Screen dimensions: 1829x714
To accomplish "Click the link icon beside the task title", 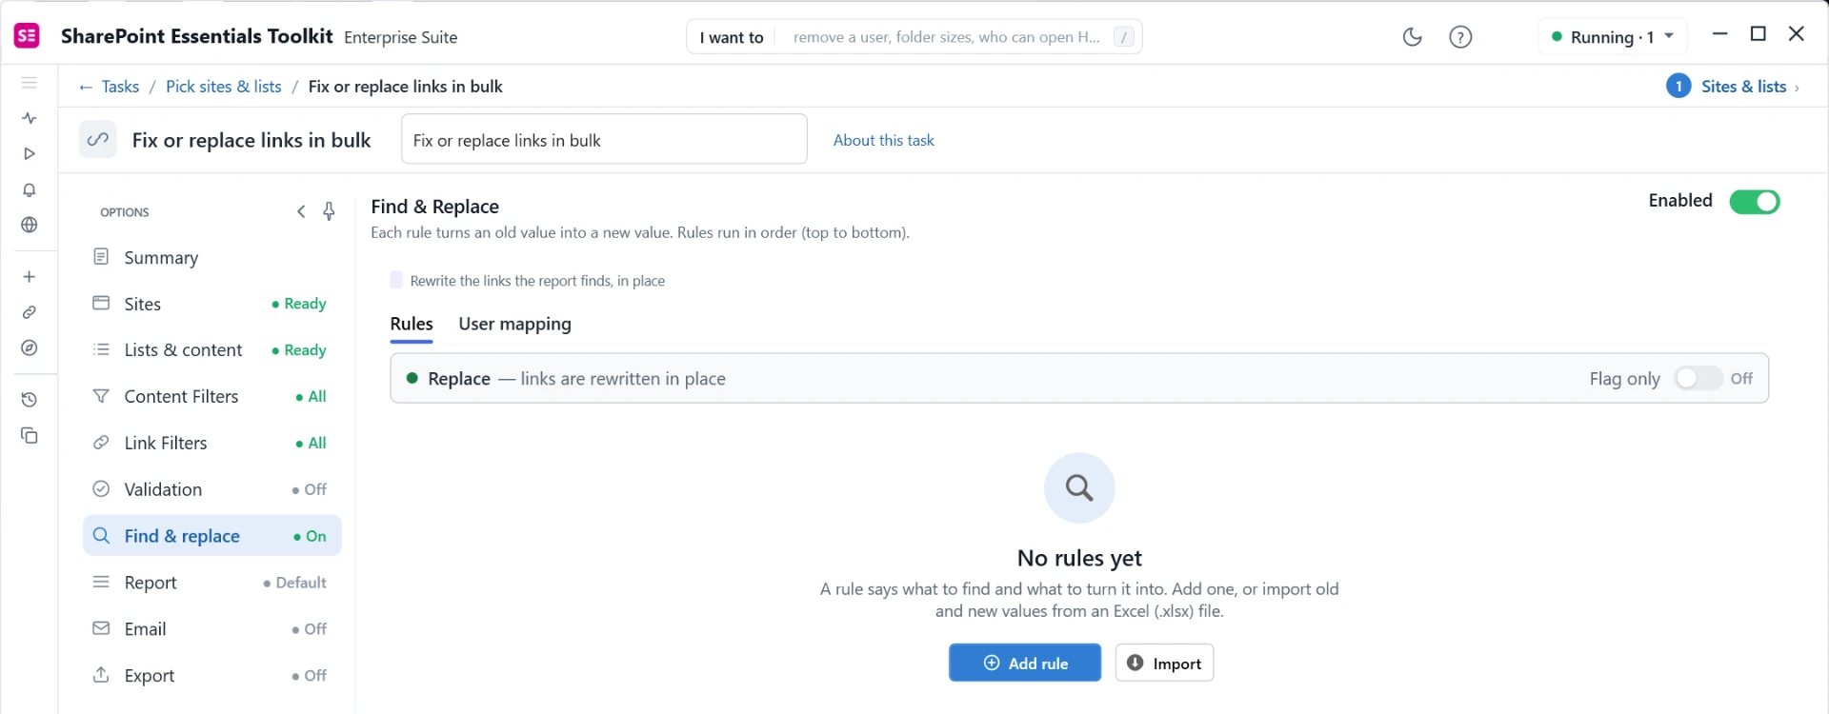I will pos(97,140).
